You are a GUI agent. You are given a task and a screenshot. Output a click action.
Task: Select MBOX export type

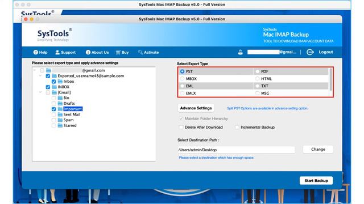point(182,79)
